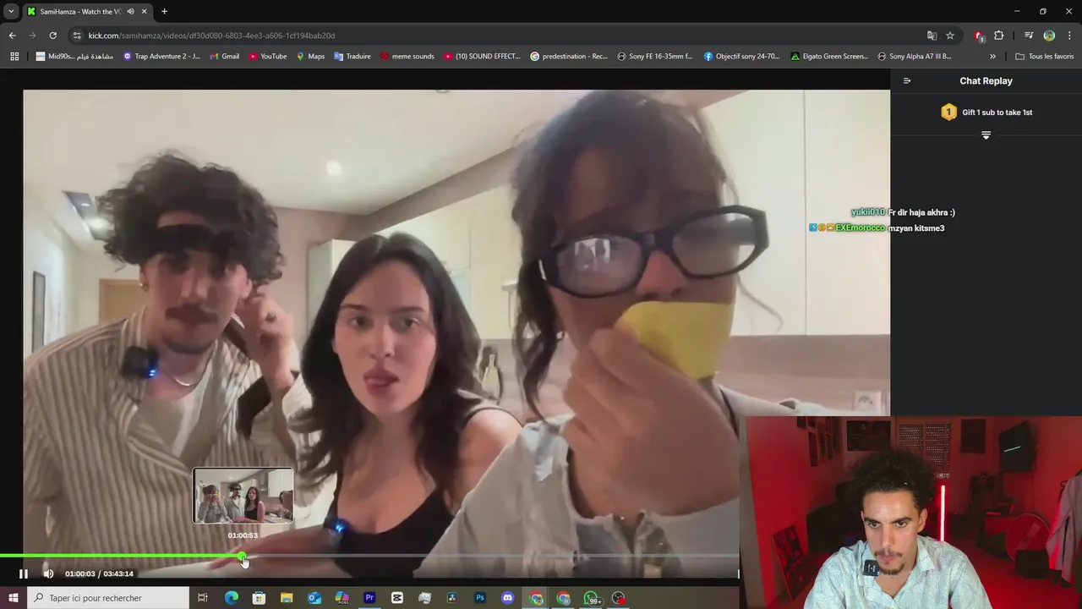Open the red extension icon in toolbar
This screenshot has height=609, width=1082.
pyautogui.click(x=979, y=36)
